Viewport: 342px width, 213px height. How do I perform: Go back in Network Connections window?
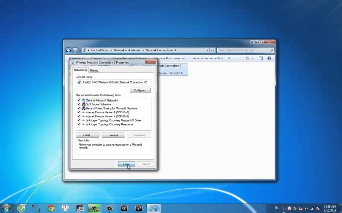[69, 50]
